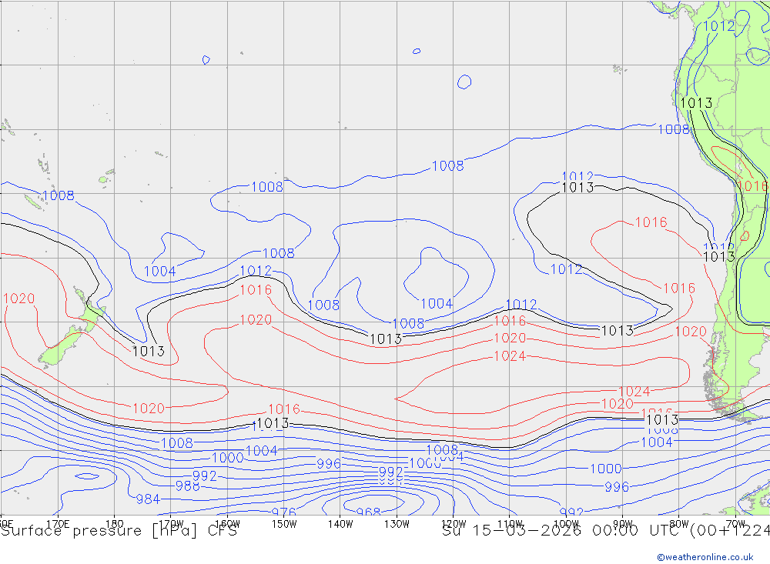Click the 150W longitude axis label

pos(284,524)
